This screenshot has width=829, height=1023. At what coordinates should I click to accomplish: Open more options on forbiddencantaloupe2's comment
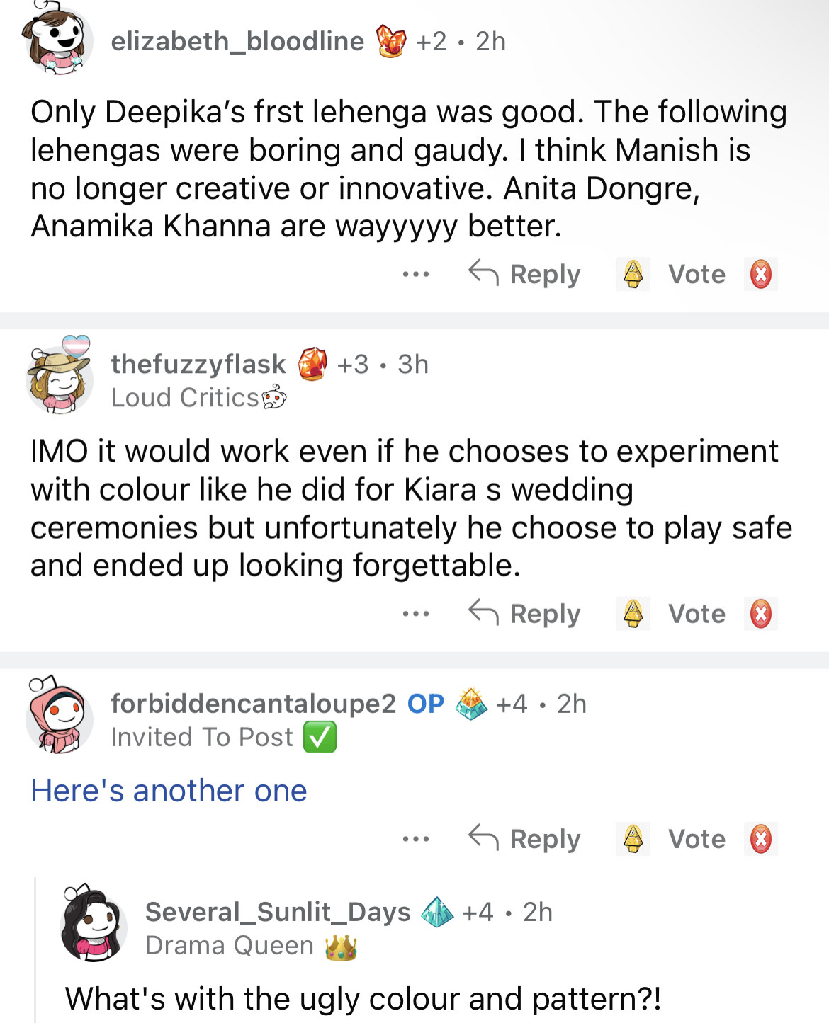click(416, 839)
